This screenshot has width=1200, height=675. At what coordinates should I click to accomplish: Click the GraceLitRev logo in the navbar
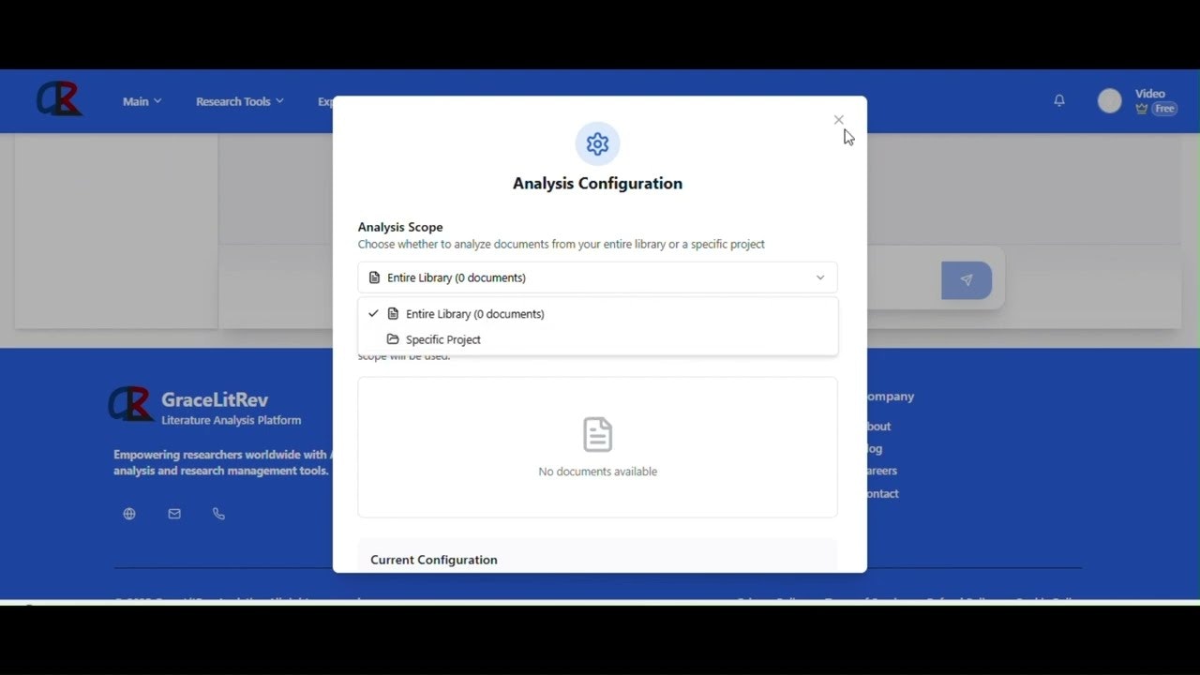59,98
